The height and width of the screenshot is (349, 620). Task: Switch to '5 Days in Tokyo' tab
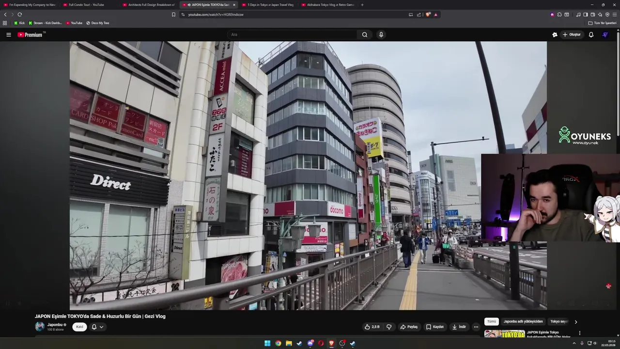(267, 5)
